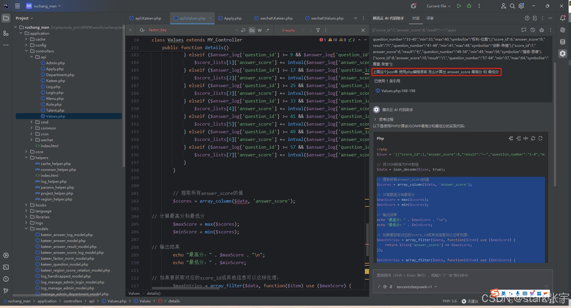Image resolution: width=571 pixels, height=308 pixels.
Task: Open the Current File run configuration dropdown
Action: (x=438, y=6)
